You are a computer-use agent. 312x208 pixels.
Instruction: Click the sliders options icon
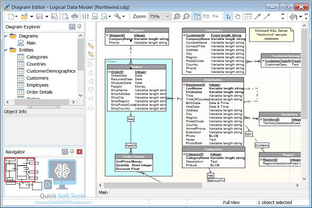pyautogui.click(x=85, y=16)
